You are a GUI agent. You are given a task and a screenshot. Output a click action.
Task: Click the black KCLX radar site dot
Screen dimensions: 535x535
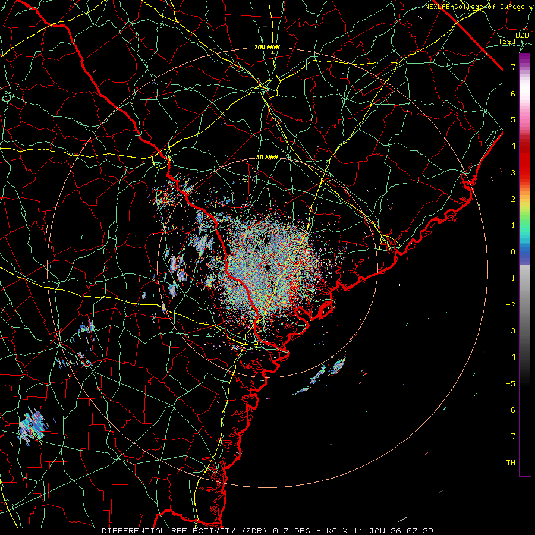click(268, 267)
